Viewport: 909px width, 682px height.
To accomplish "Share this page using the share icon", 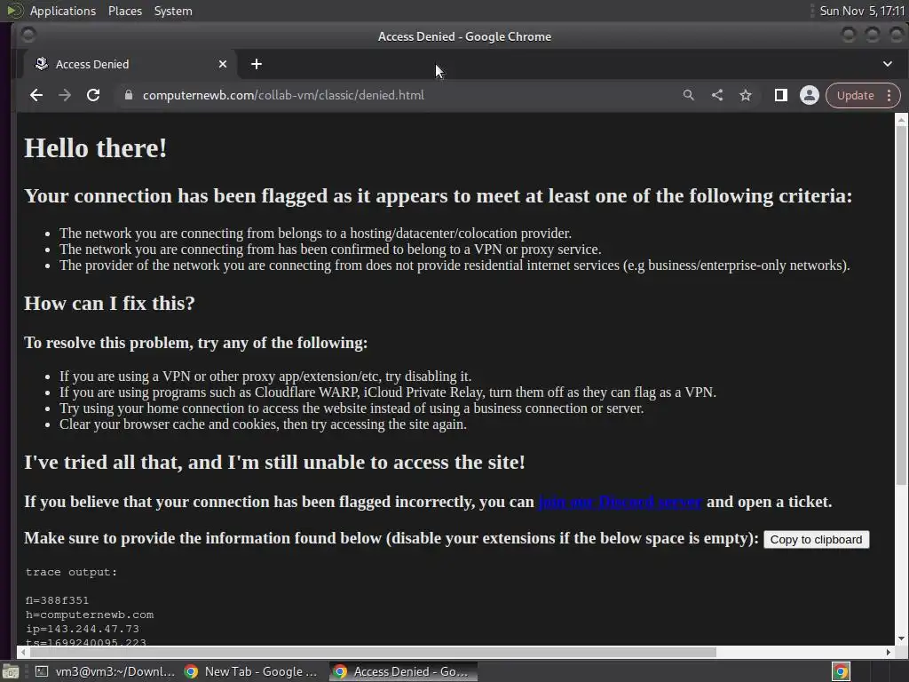I will pos(717,95).
